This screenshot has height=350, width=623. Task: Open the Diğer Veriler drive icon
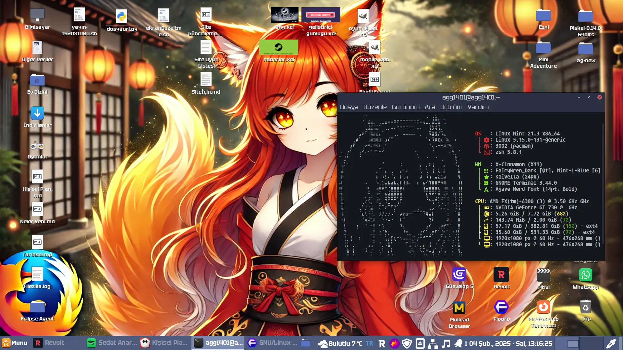coord(37,52)
